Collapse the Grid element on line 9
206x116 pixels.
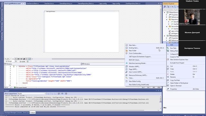(x=17, y=83)
